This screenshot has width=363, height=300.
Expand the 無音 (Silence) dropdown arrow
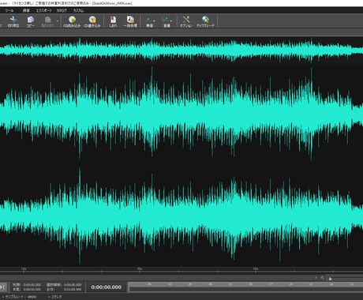coord(154,21)
